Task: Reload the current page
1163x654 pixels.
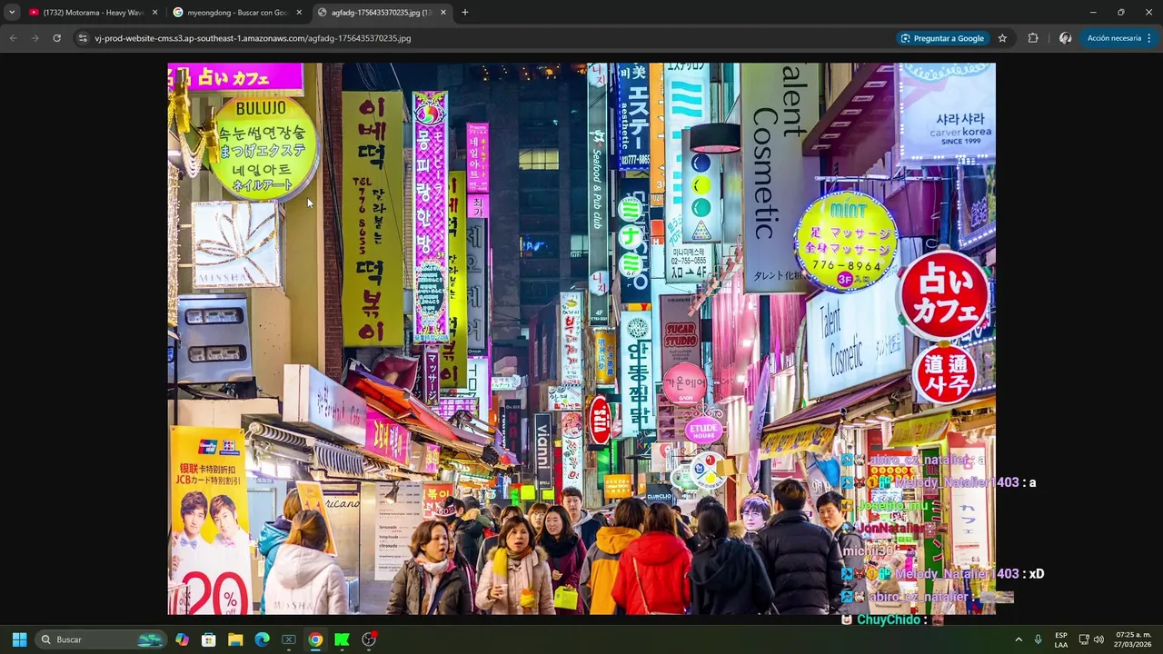Action: pyautogui.click(x=56, y=38)
